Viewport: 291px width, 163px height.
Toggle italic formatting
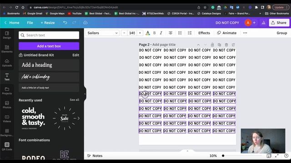[161, 33]
